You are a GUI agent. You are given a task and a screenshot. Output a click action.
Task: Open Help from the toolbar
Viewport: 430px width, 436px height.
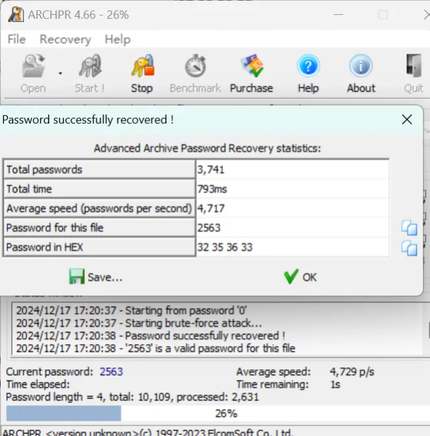(308, 67)
